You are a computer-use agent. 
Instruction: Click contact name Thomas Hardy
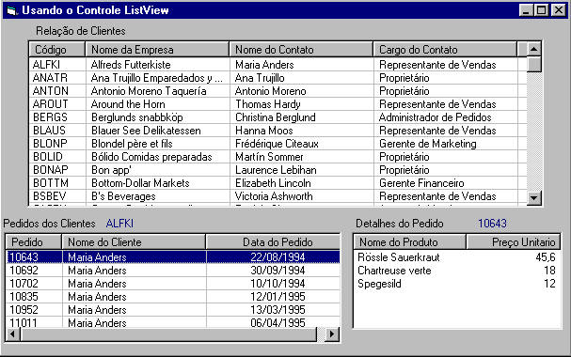[268, 104]
